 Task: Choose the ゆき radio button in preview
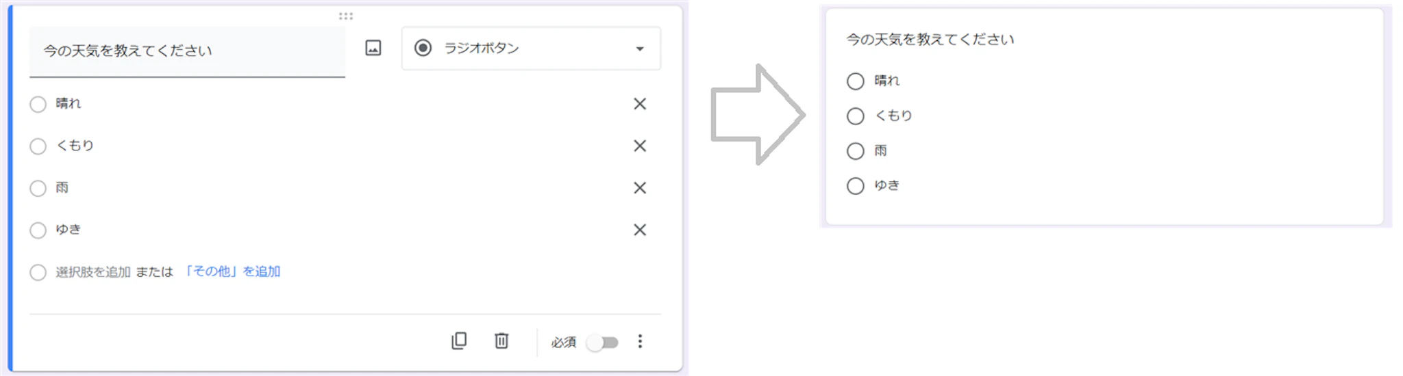(856, 186)
